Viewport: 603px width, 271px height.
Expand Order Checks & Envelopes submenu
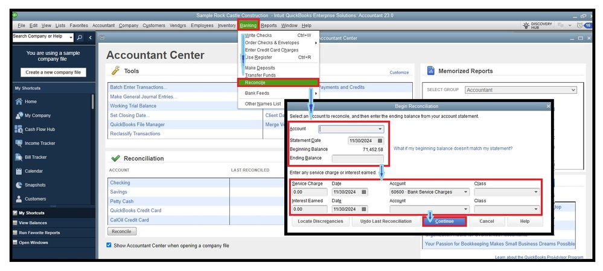[x=316, y=43]
